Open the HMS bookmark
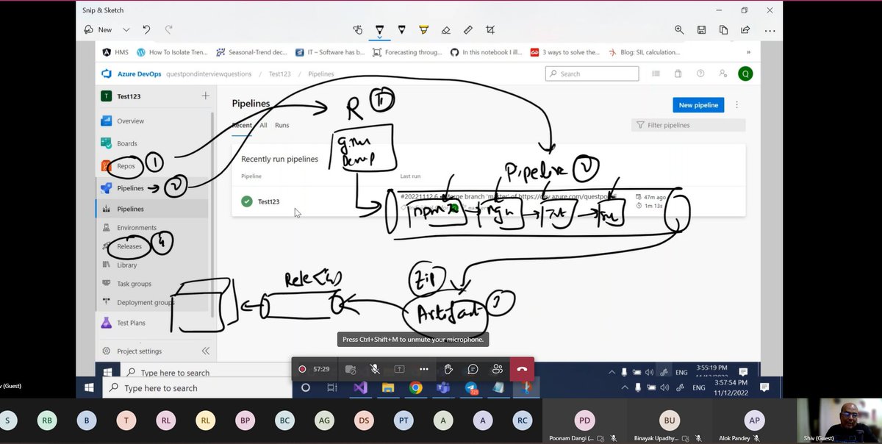The height and width of the screenshot is (444, 882). pos(114,52)
